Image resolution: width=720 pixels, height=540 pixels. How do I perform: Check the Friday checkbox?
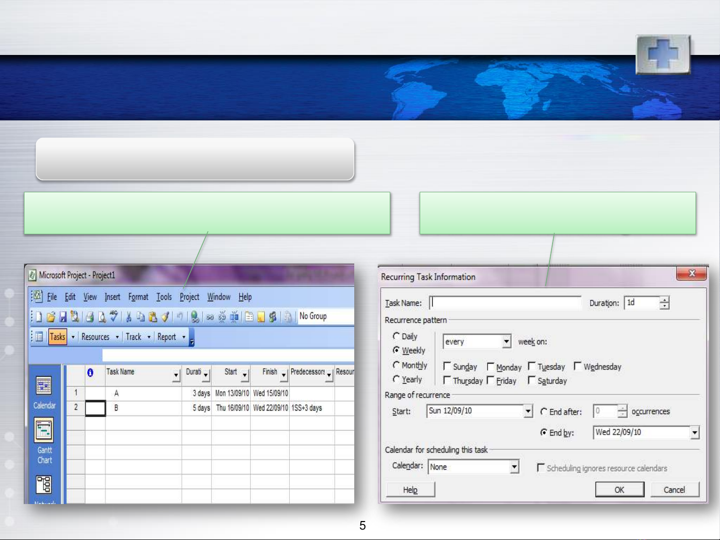491,380
